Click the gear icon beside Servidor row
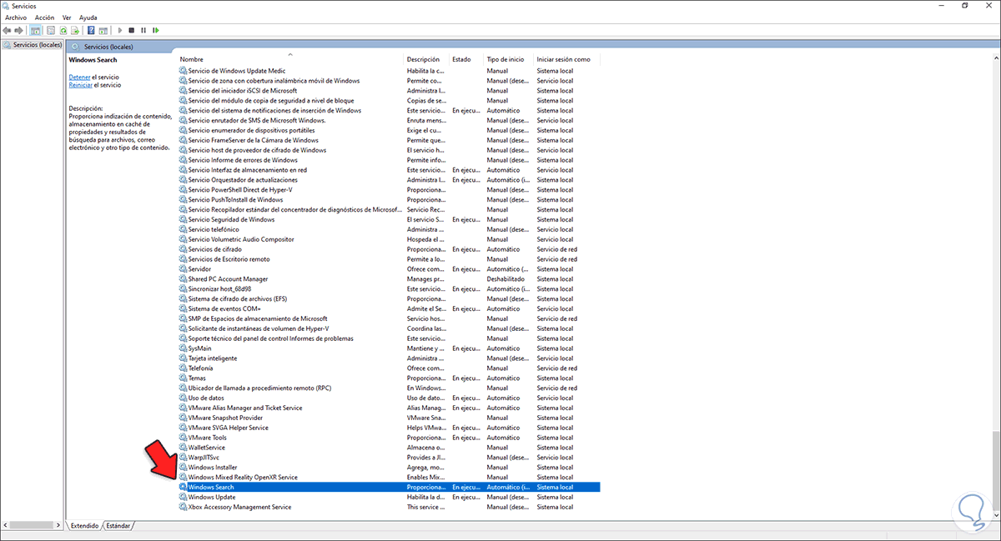 pyautogui.click(x=184, y=269)
